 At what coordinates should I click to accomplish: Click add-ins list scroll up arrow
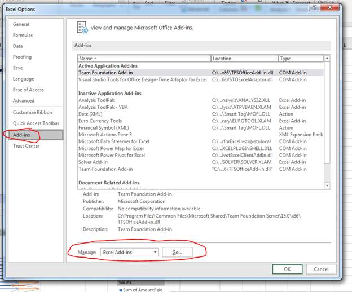coord(327,58)
